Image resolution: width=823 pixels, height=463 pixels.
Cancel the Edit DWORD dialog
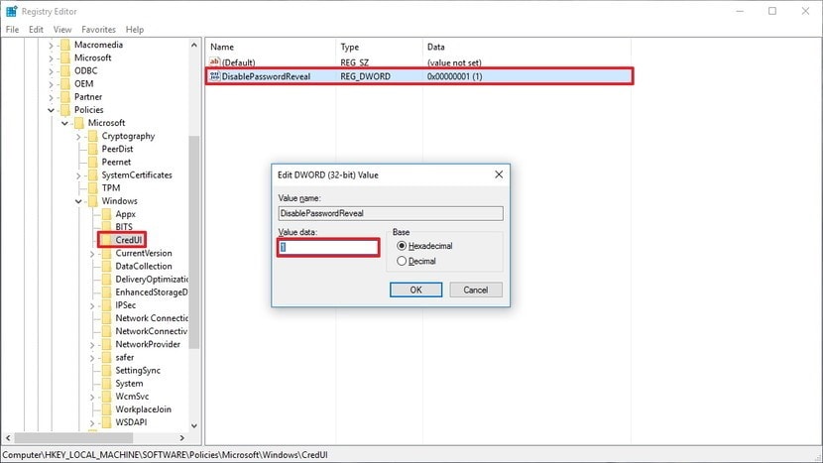pyautogui.click(x=476, y=289)
